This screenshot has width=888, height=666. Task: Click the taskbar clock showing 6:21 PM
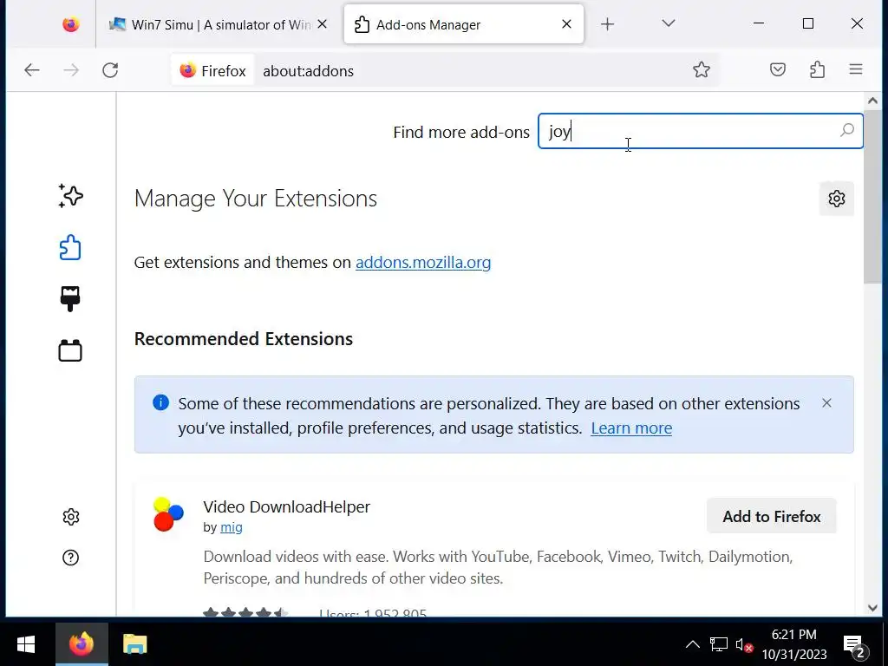point(794,644)
